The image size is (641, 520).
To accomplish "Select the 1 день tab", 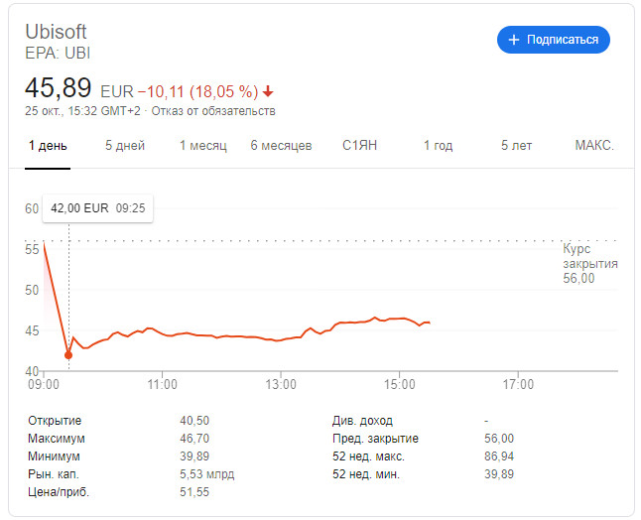I will pyautogui.click(x=48, y=146).
